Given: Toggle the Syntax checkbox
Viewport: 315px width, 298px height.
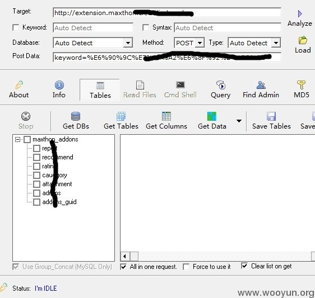Looking at the screenshot, I should tap(146, 27).
